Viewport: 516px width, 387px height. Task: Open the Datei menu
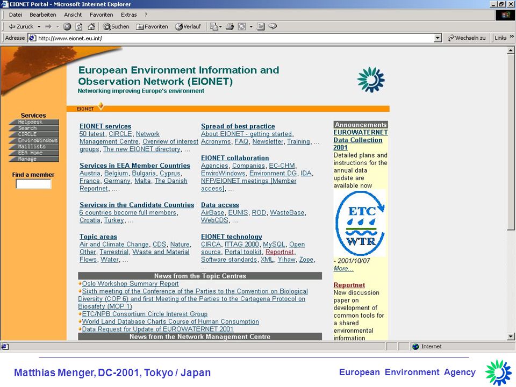[x=16, y=15]
